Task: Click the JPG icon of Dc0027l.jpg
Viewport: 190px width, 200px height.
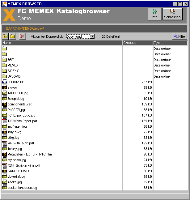Action: (x=5, y=110)
